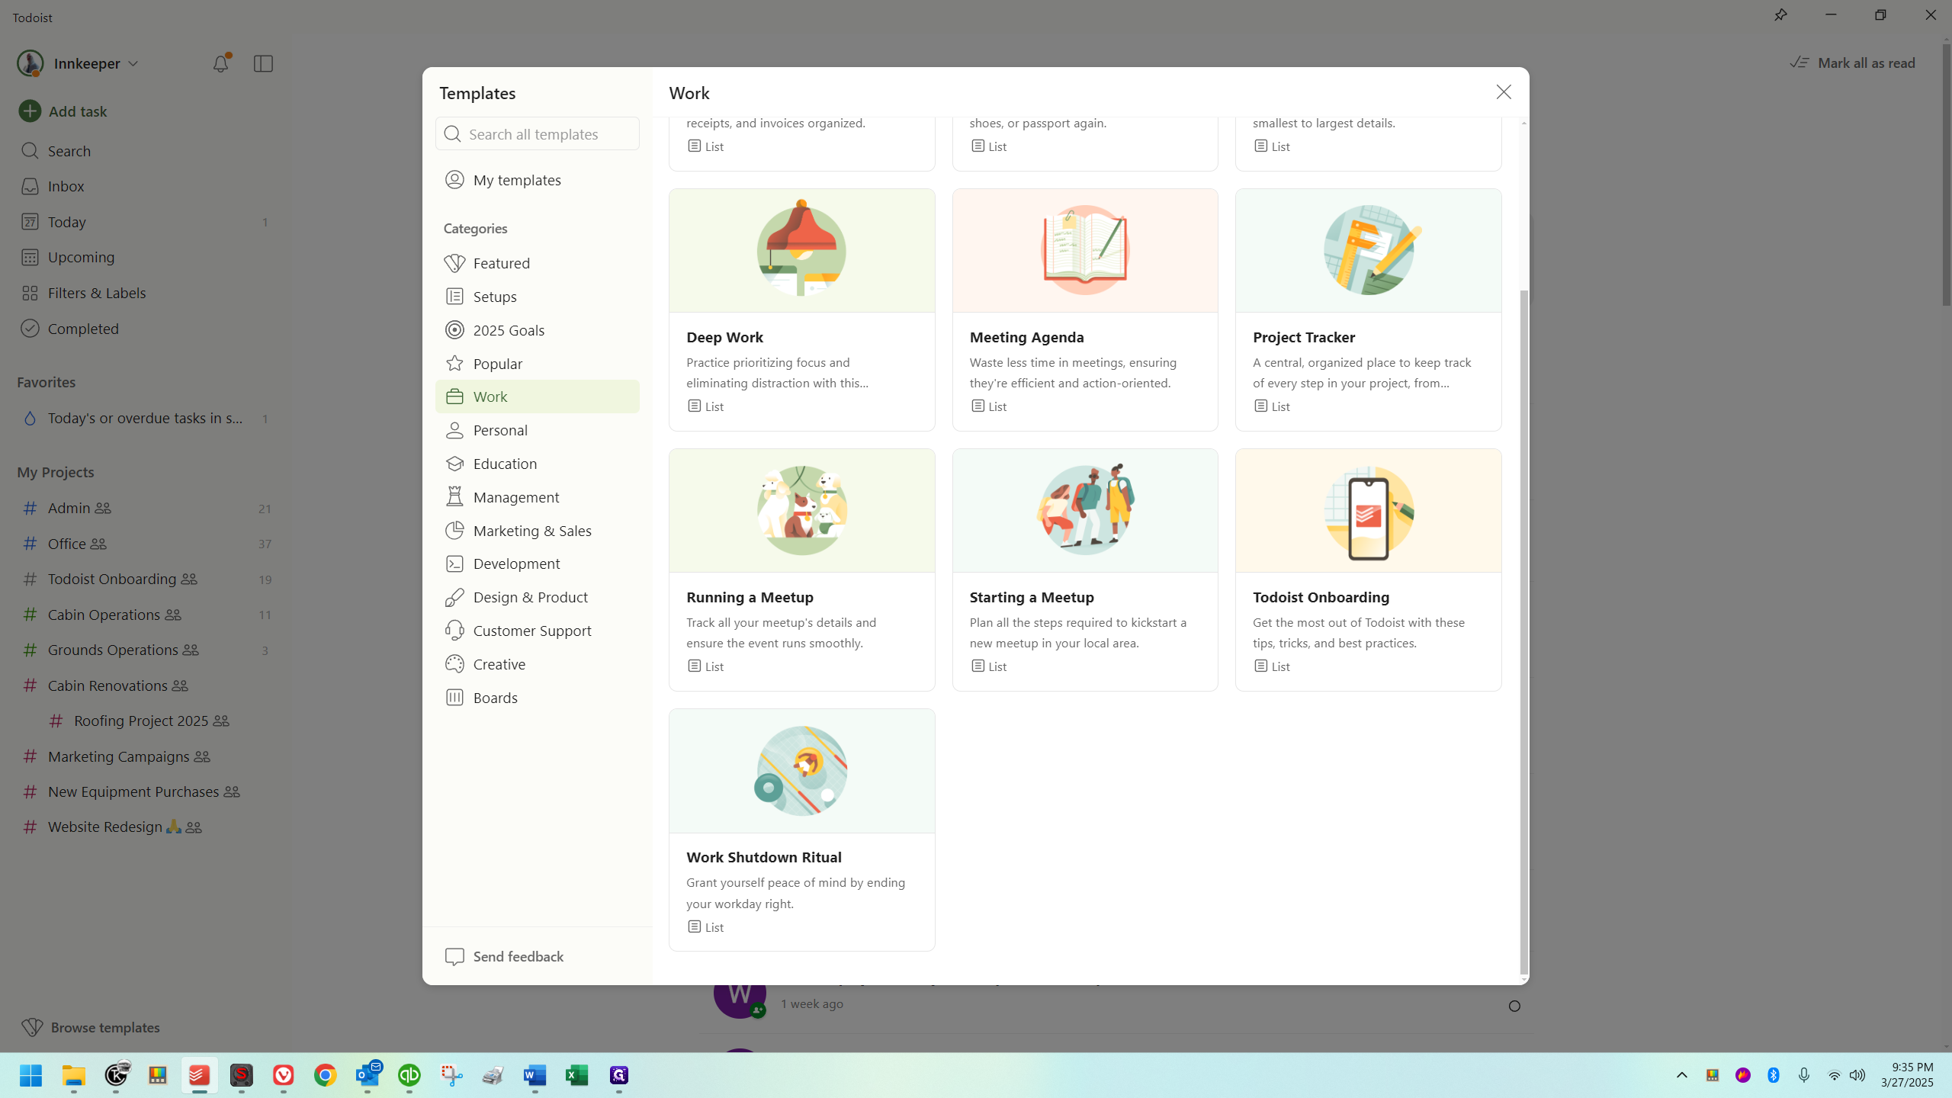Open the Meeting Agenda template thumbnail
The height and width of the screenshot is (1098, 1952).
point(1085,251)
